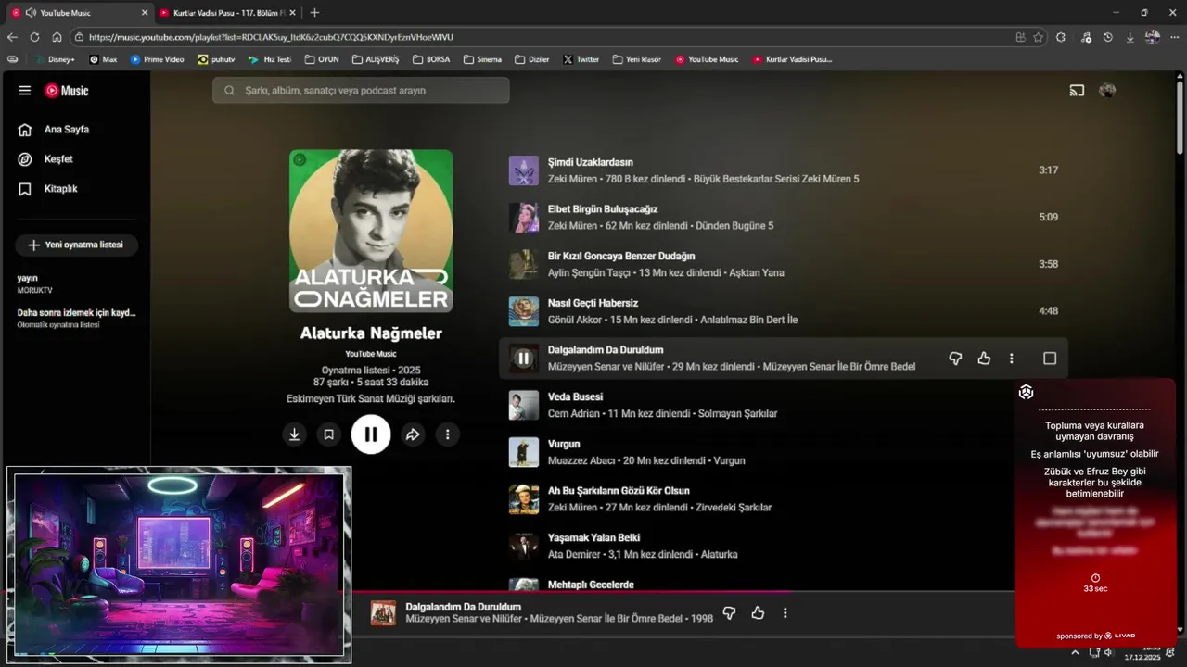Create a playlist with Yeni oynatma listesi

click(76, 245)
